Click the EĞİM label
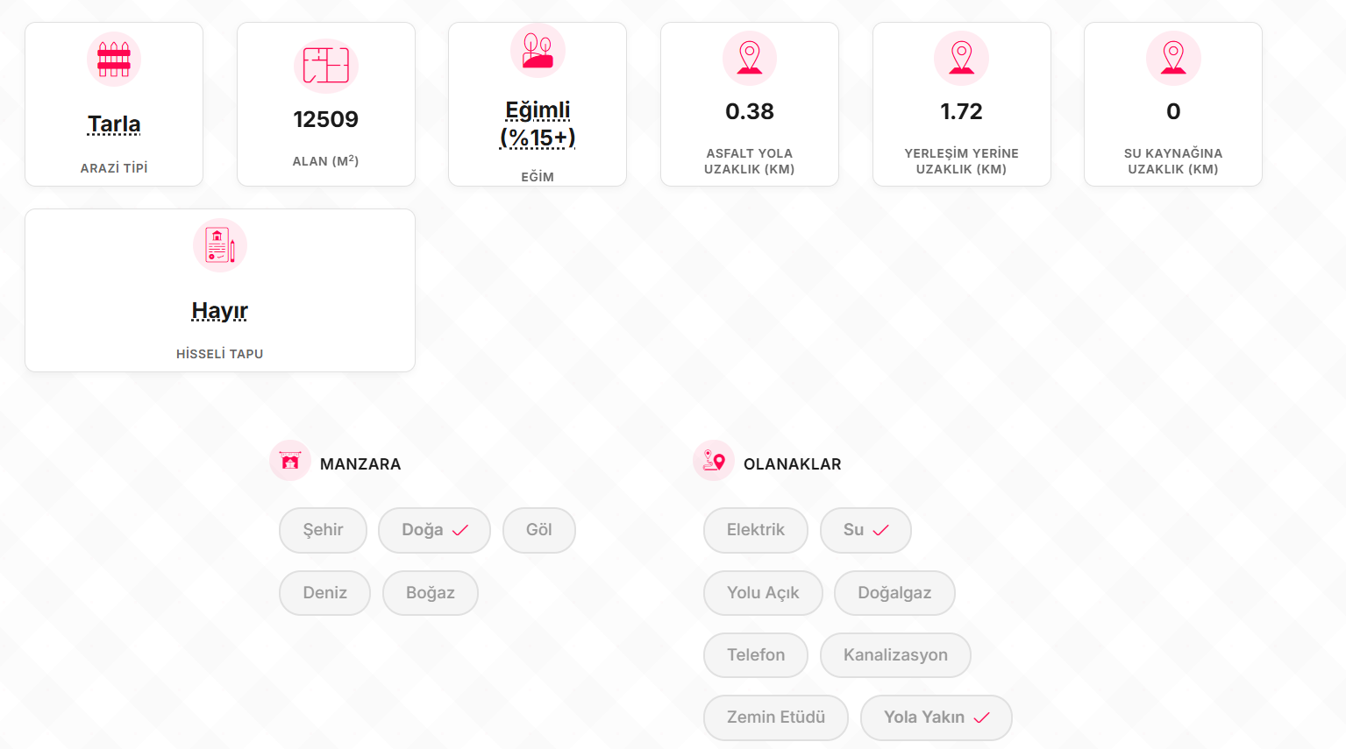The width and height of the screenshot is (1346, 749). click(538, 177)
